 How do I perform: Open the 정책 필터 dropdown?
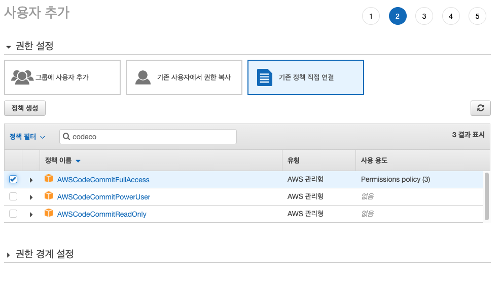pos(27,137)
